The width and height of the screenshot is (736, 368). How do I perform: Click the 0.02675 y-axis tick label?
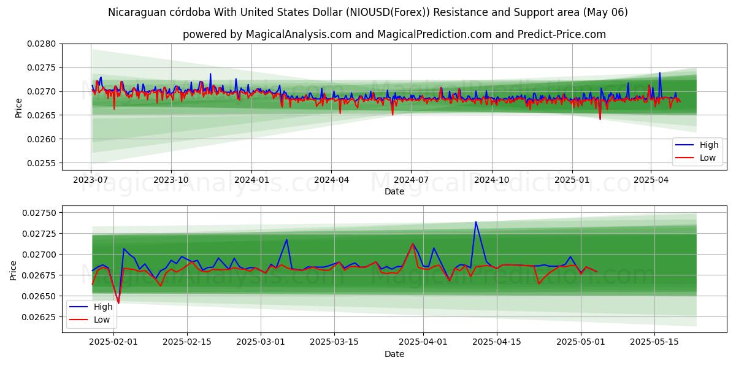pyautogui.click(x=40, y=275)
